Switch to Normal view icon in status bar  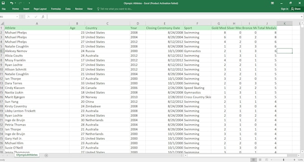[x=253, y=160]
